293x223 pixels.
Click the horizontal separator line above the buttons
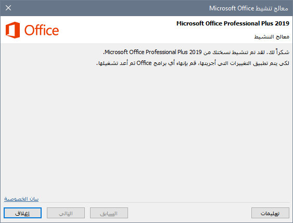(147, 203)
